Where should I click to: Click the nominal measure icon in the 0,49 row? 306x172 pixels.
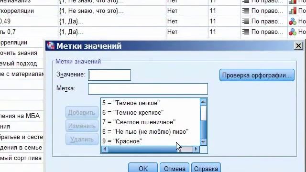[x=293, y=21]
